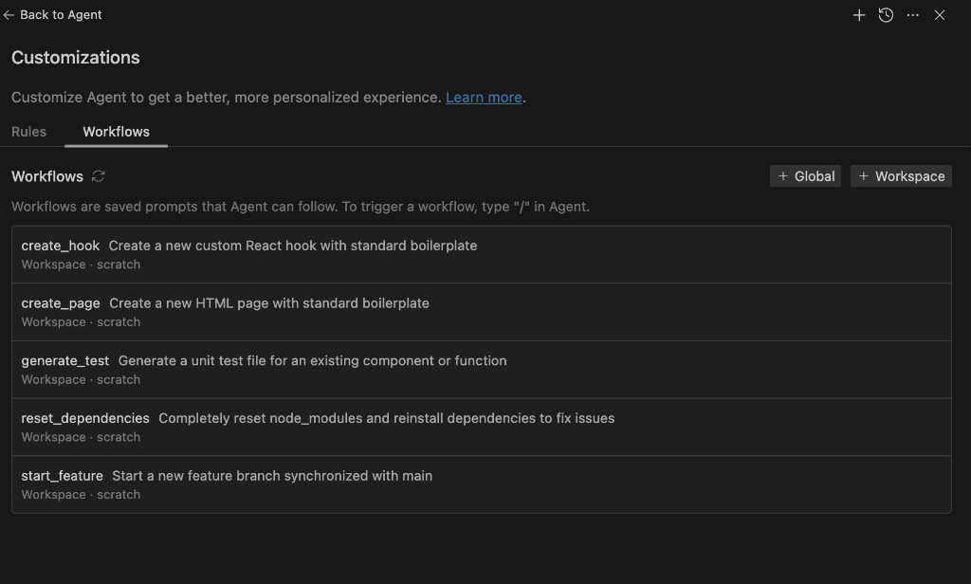Switch to the Rules tab
Viewport: 971px width, 584px height.
coord(28,132)
